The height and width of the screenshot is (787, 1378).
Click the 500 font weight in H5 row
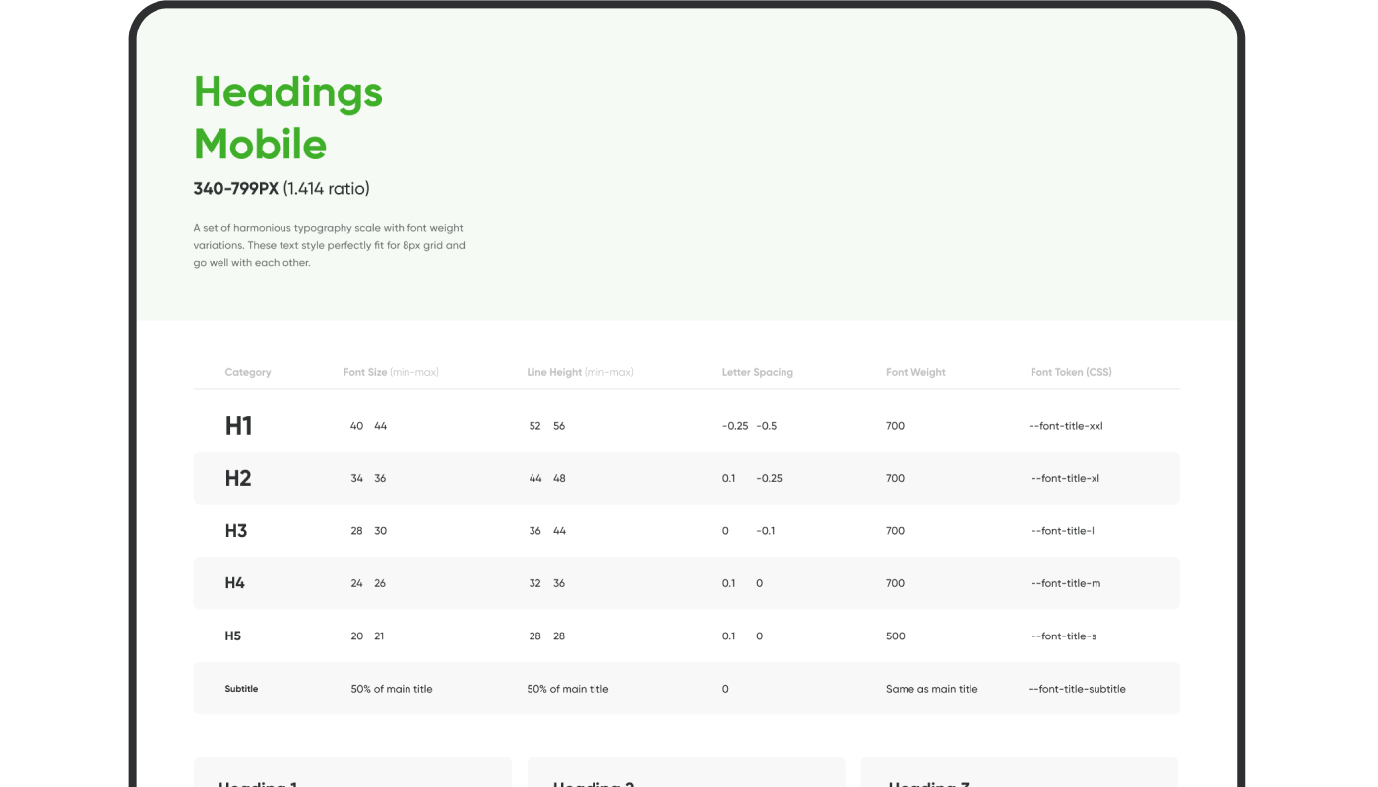tap(895, 636)
